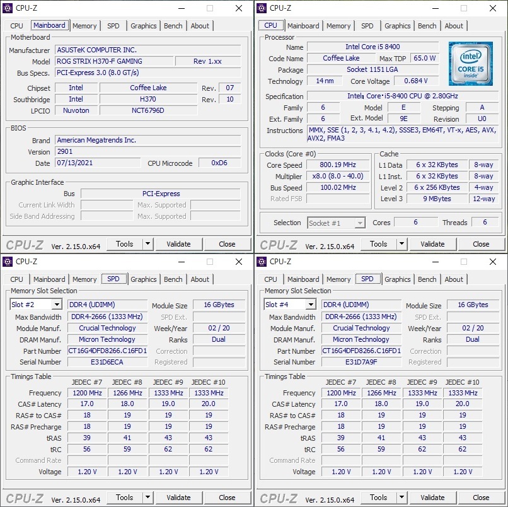Click the Level 3 cache 9 MBytes value

point(437,199)
